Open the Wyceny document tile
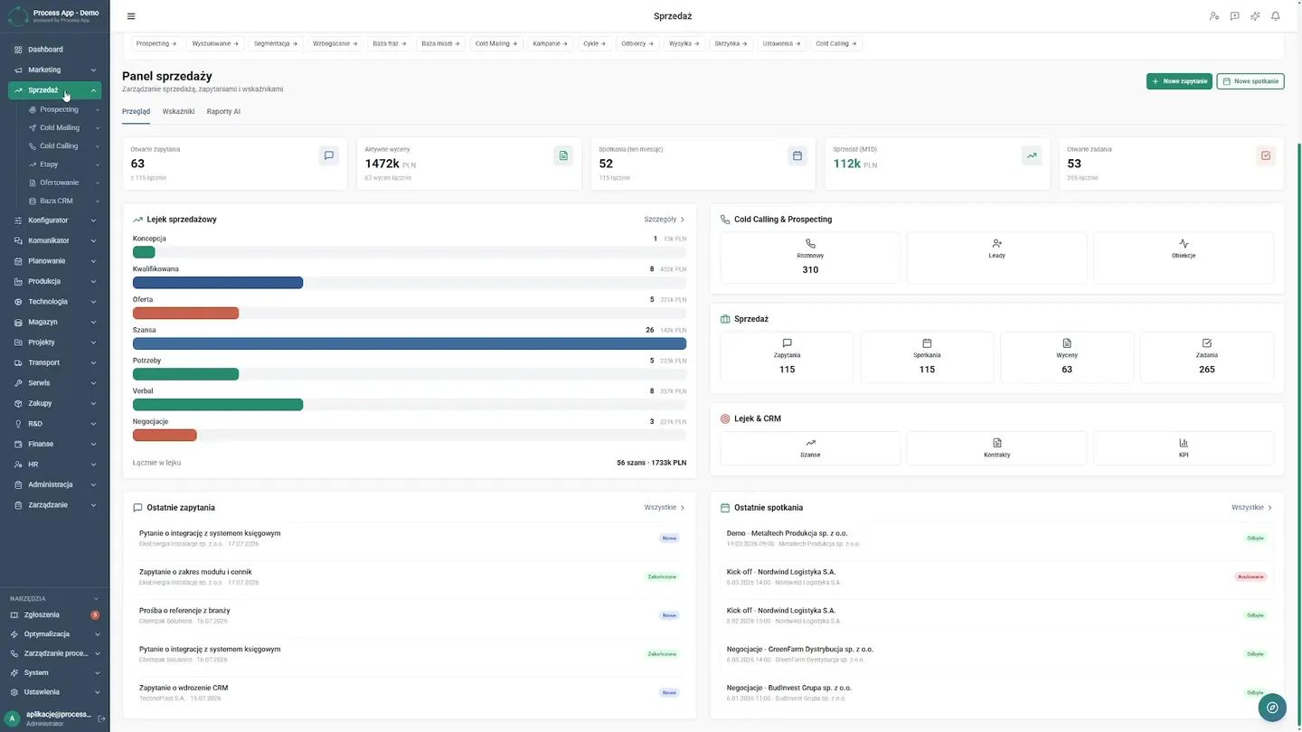Image resolution: width=1302 pixels, height=732 pixels. click(x=1067, y=357)
